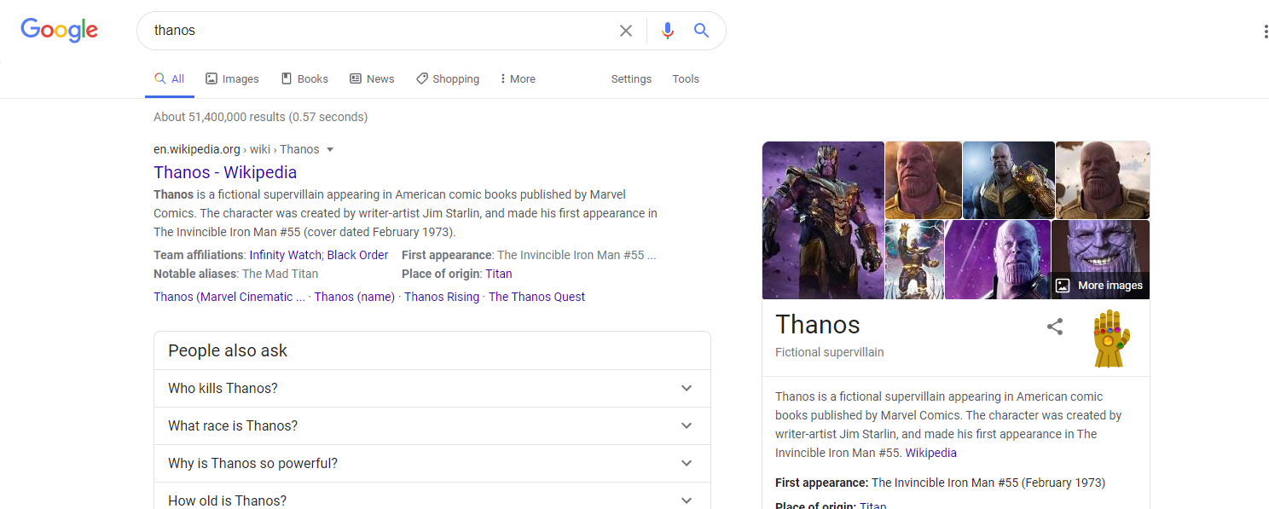Click the knowledge panel 'First appearance' line

[x=940, y=483]
